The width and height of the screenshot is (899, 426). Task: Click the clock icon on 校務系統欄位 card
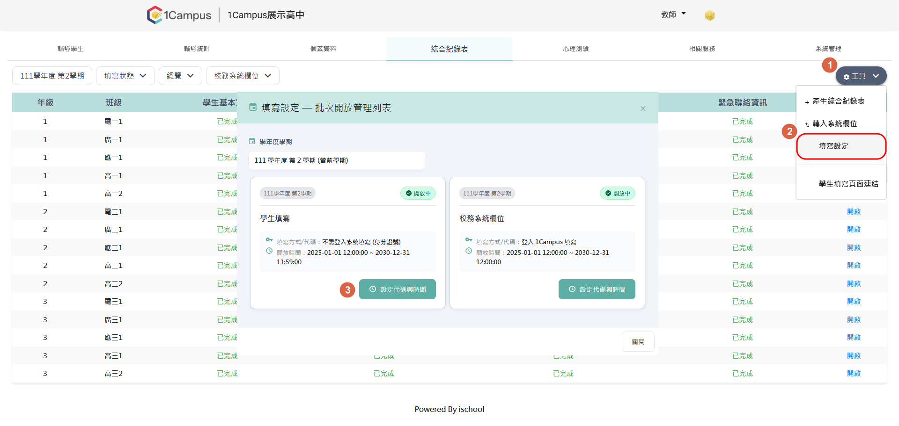click(469, 251)
